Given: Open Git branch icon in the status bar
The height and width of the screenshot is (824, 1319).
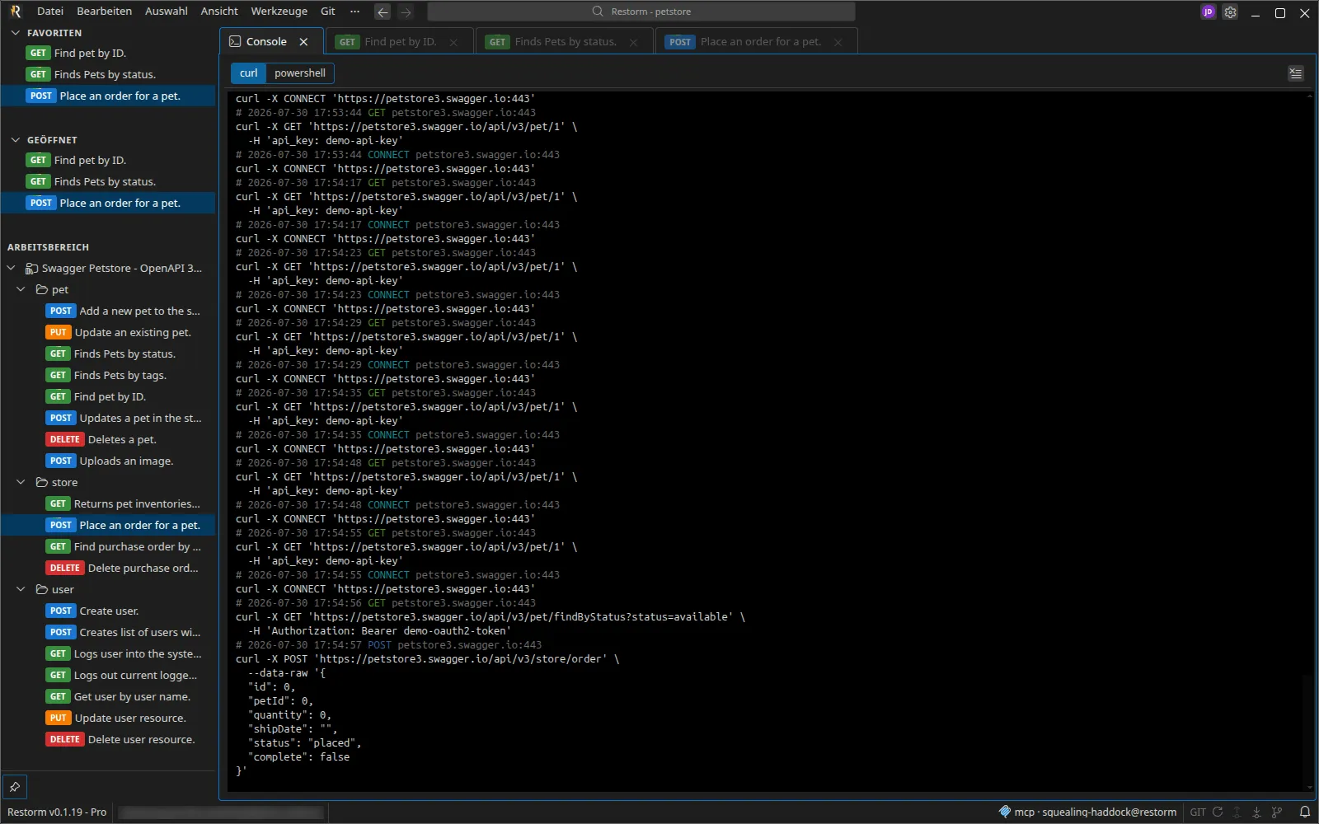Looking at the screenshot, I should [x=1277, y=812].
